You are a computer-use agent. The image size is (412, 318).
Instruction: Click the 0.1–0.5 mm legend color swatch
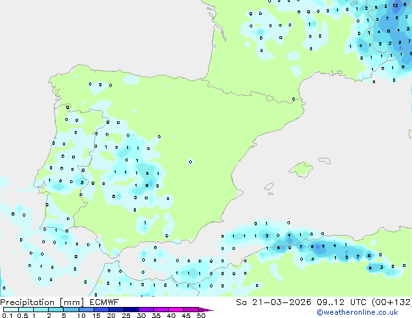point(11,310)
